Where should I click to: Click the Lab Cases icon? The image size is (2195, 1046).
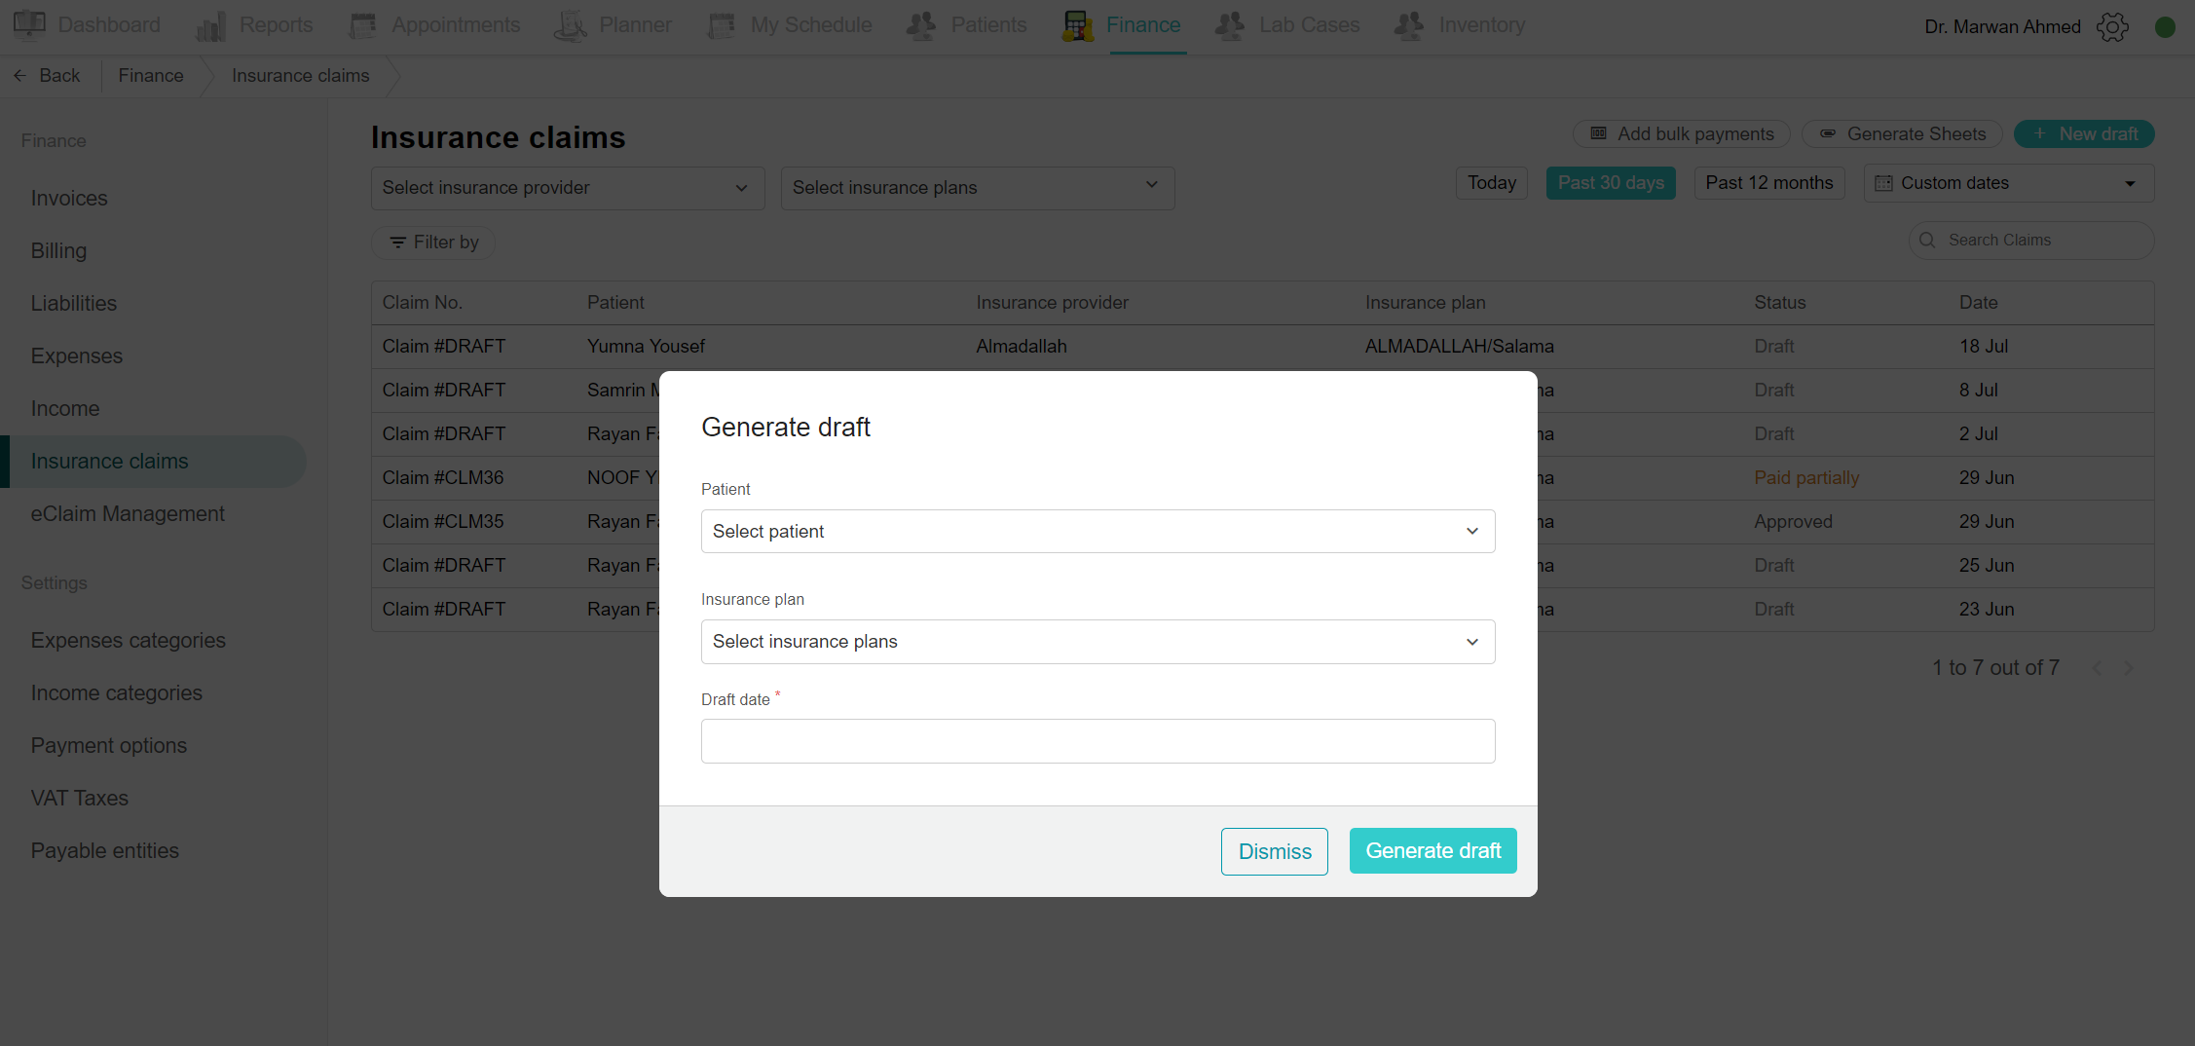(1230, 25)
